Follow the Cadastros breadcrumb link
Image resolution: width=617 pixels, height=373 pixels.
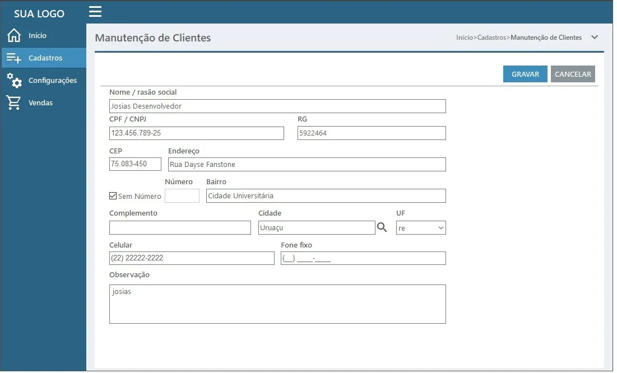click(492, 38)
